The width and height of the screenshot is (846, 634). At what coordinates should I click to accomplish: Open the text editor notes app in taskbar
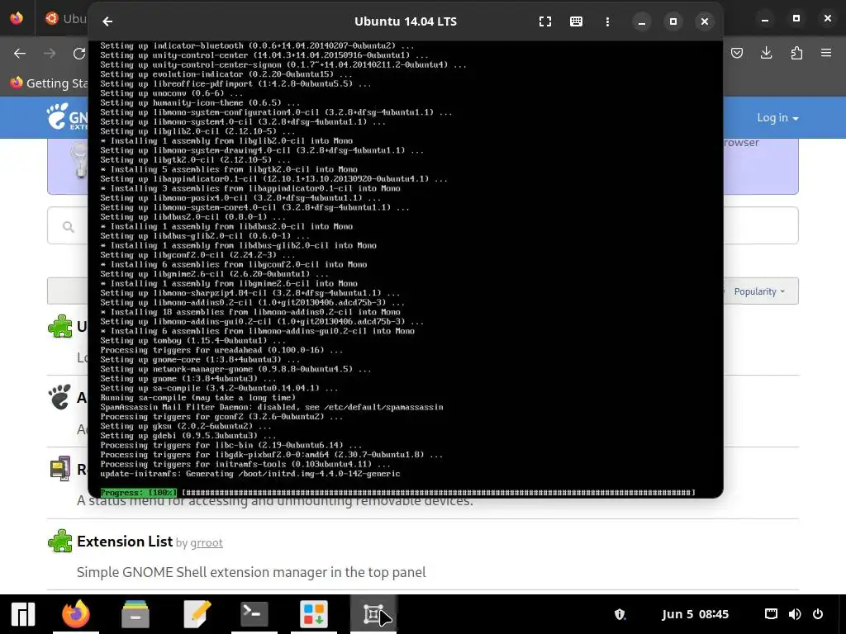(195, 614)
